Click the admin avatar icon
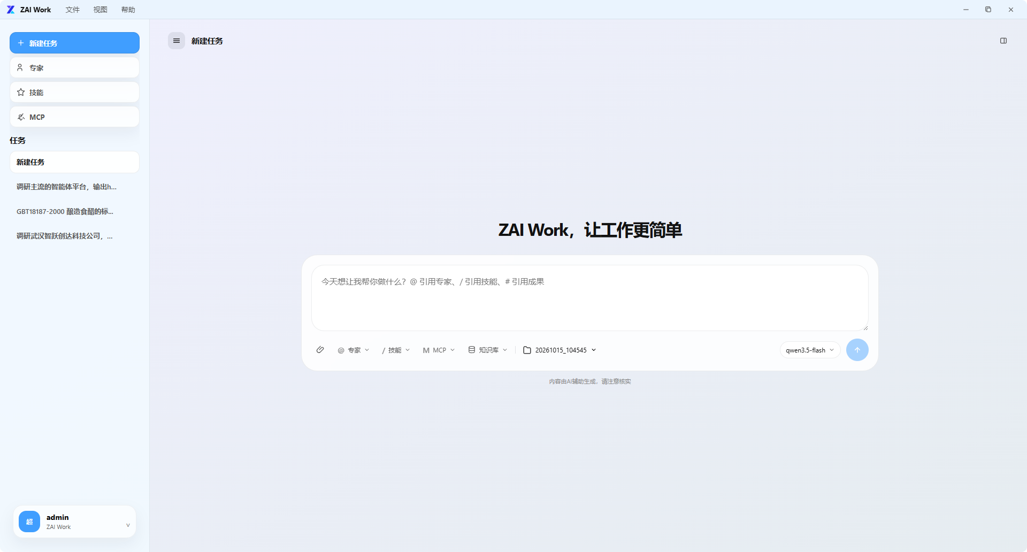 (29, 522)
